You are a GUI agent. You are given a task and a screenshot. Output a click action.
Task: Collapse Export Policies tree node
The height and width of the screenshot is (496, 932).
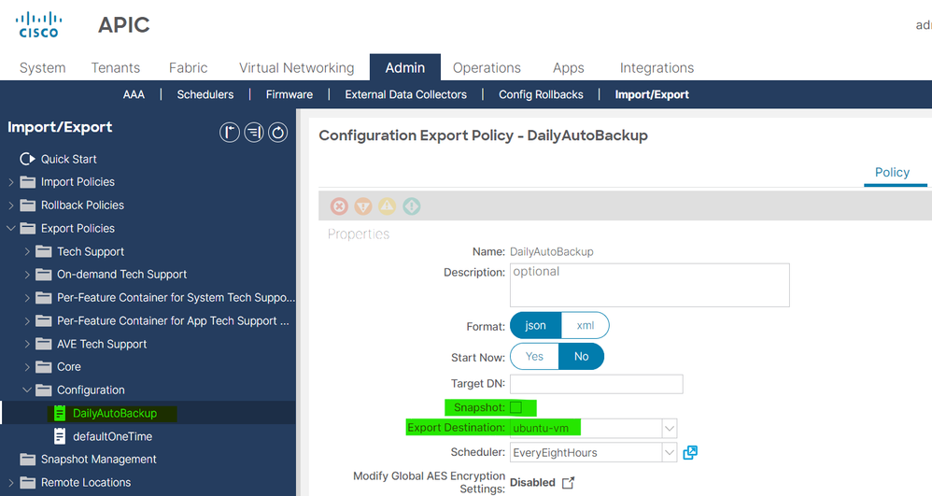(11, 228)
